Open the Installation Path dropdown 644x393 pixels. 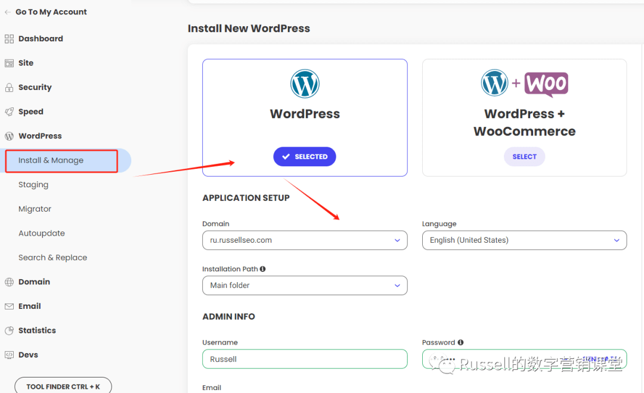305,286
